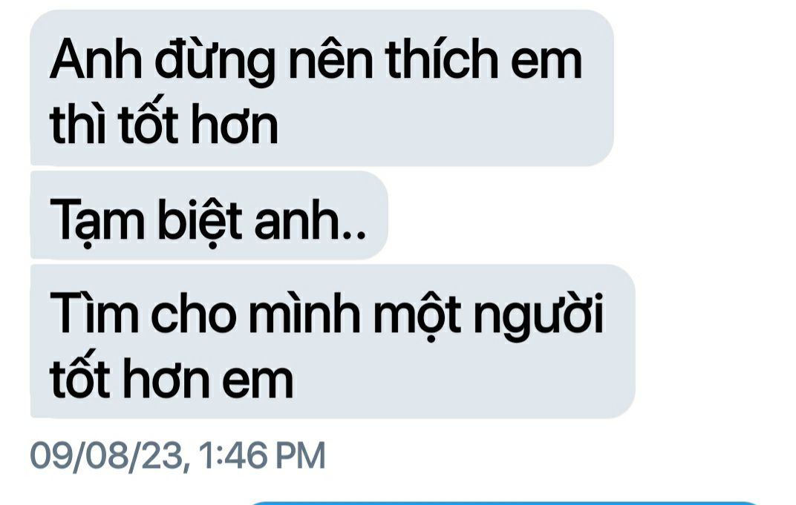Screen dimensions: 796x505
Task: Click the timestamp 09/08/23, 1:46 PM
Action: click(177, 455)
